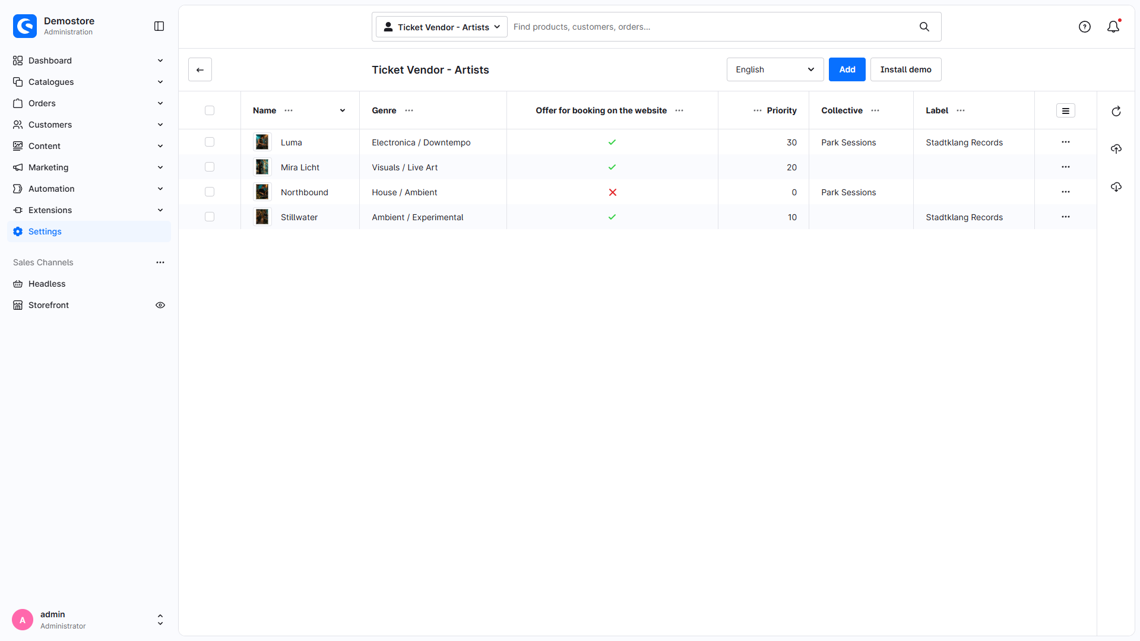Viewport: 1140px width, 641px height.
Task: Expand the Marketing menu chevron
Action: (160, 167)
